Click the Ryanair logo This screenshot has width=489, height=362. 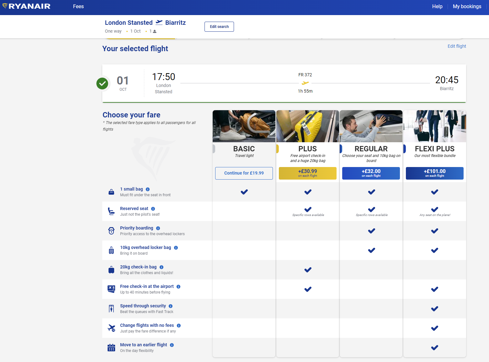coord(26,6)
